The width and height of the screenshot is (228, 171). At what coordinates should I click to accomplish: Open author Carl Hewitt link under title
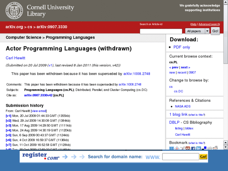(x=15, y=58)
